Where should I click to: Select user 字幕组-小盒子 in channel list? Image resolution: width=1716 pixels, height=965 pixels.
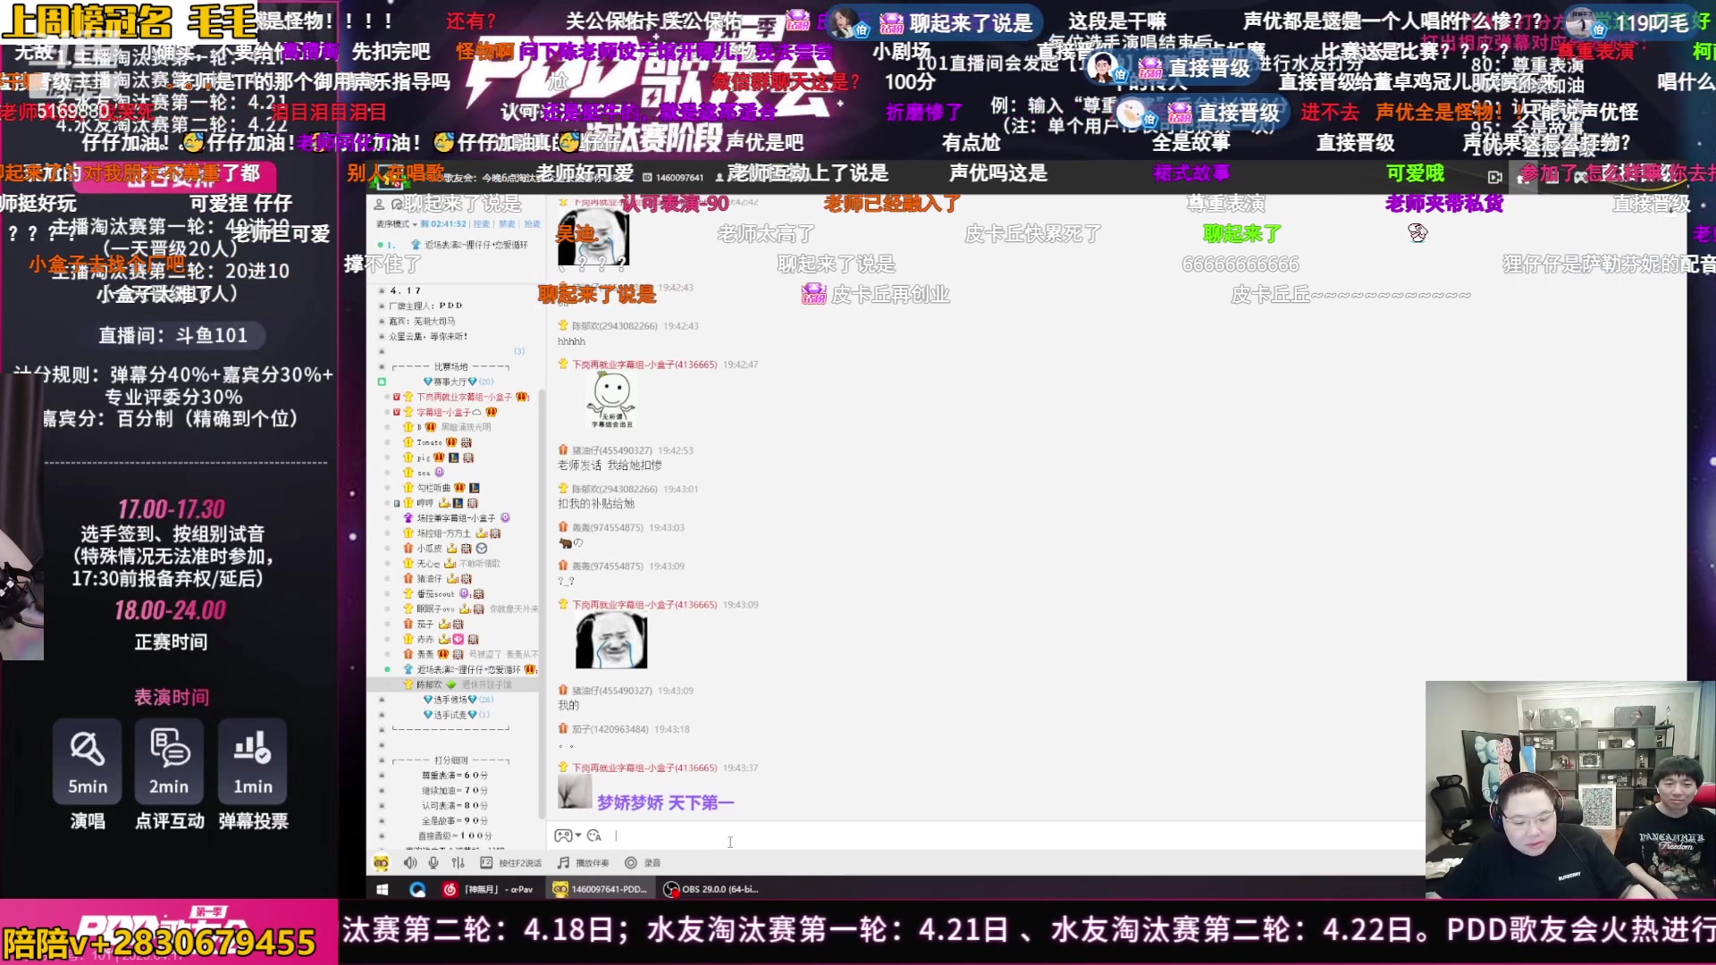(x=443, y=412)
